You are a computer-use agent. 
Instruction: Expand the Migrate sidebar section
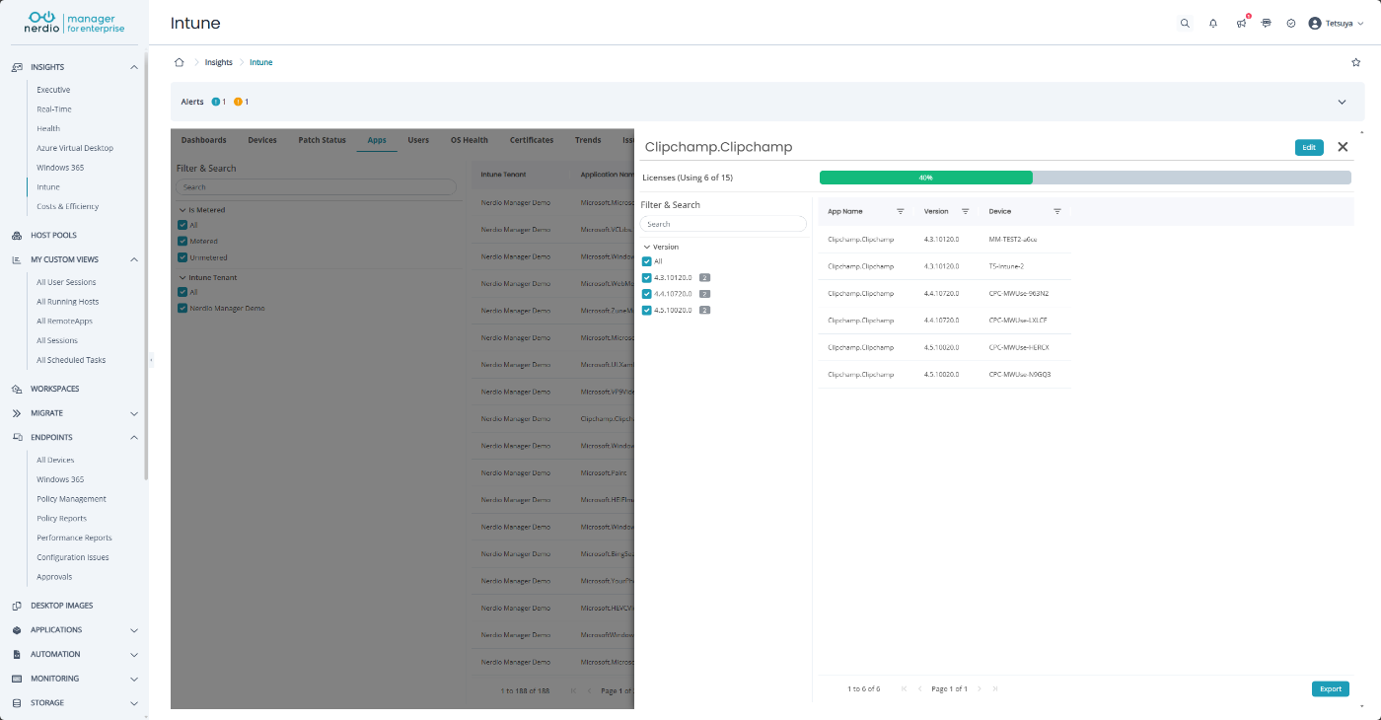pyautogui.click(x=134, y=413)
